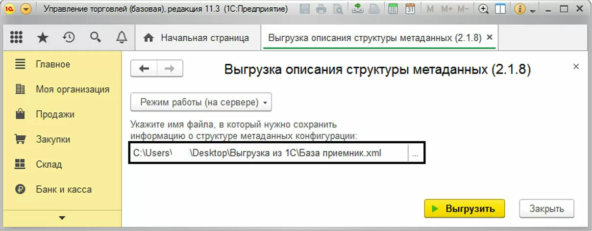Open the yellow main menu dropdown arrow
The image size is (592, 231).
coord(26,9)
